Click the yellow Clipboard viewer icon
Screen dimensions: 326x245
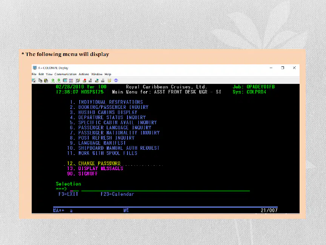tap(109, 81)
